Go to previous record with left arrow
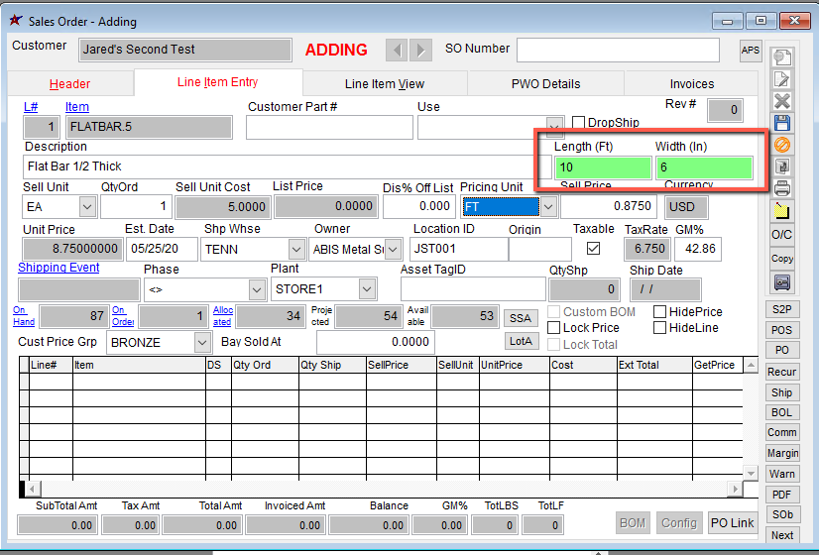Screen dimensions: 819x555 pyautogui.click(x=397, y=50)
